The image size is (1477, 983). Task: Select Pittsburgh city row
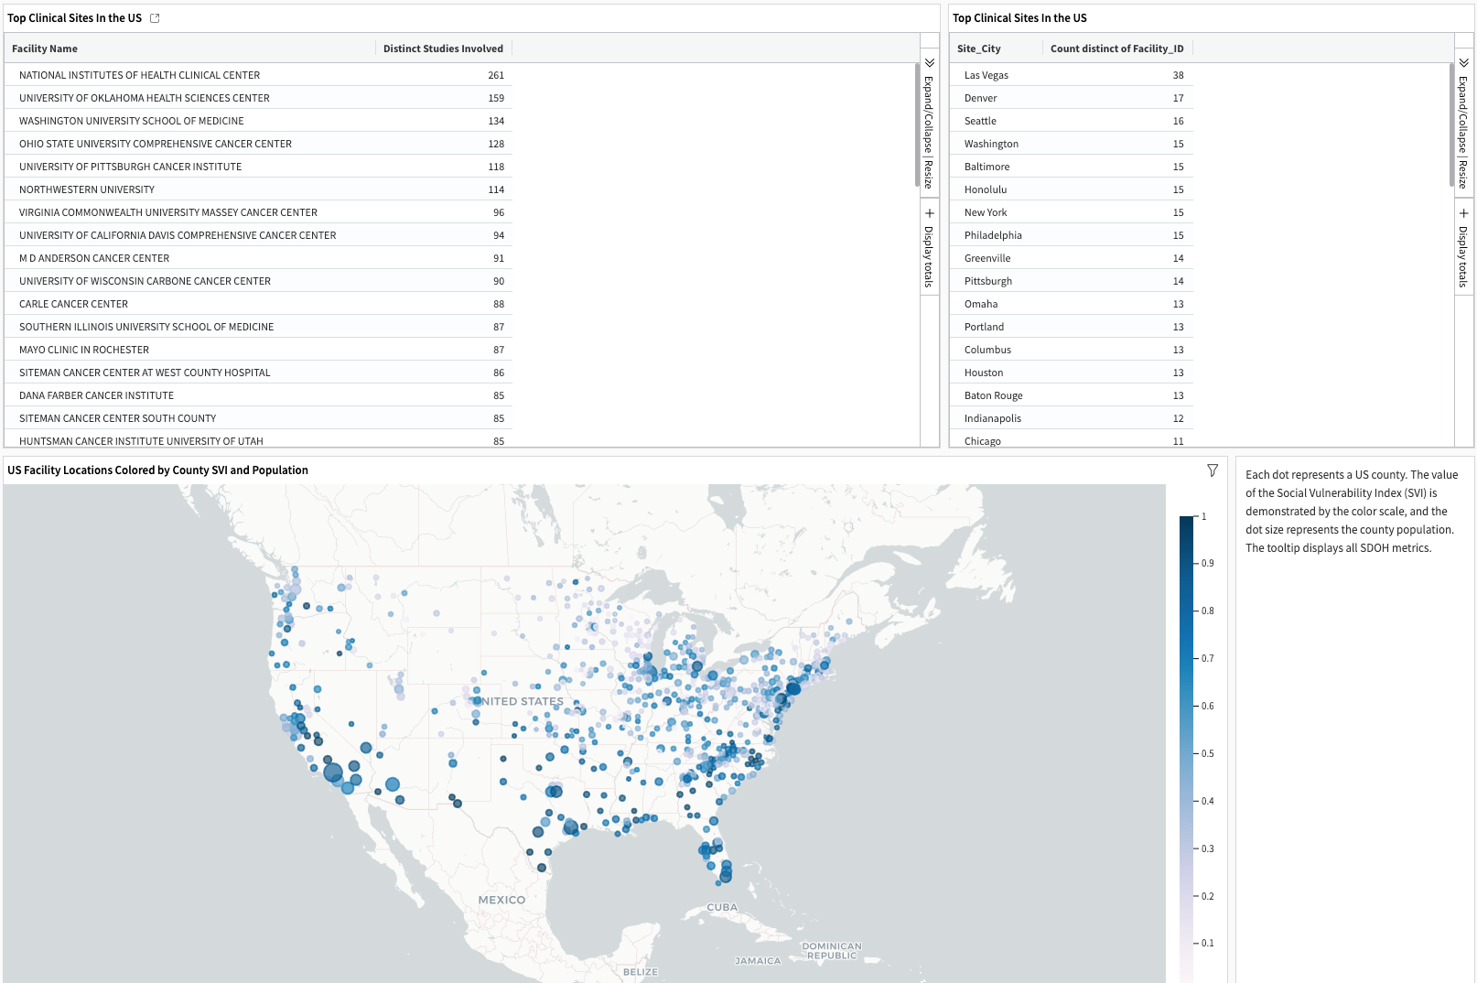click(x=1071, y=281)
